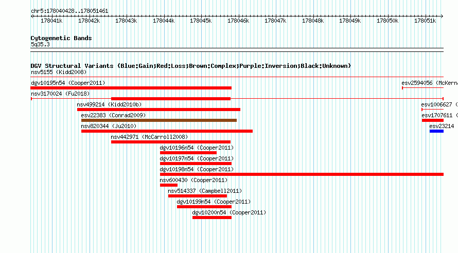Open the nsv820344 (Ju2010) label
The height and width of the screenshot is (253, 458).
pyautogui.click(x=109, y=126)
